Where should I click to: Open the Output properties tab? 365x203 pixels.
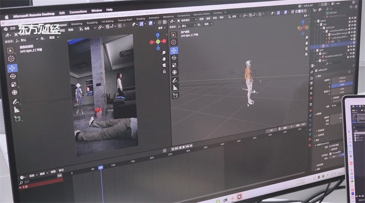[x=312, y=83]
